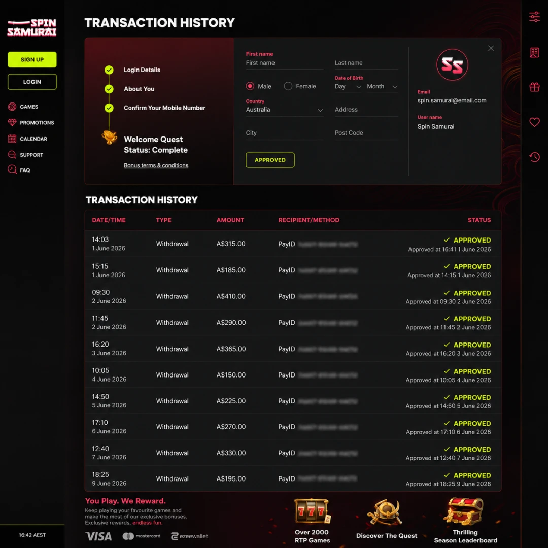Screen dimensions: 548x548
Task: Click the receipt document icon
Action: point(534,53)
